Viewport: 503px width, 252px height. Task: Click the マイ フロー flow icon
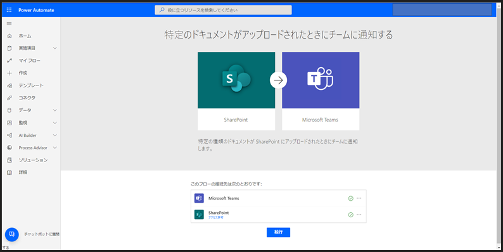click(10, 61)
